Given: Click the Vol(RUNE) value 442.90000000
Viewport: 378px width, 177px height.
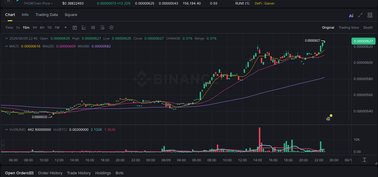Looking at the screenshot, I should (x=39, y=129).
